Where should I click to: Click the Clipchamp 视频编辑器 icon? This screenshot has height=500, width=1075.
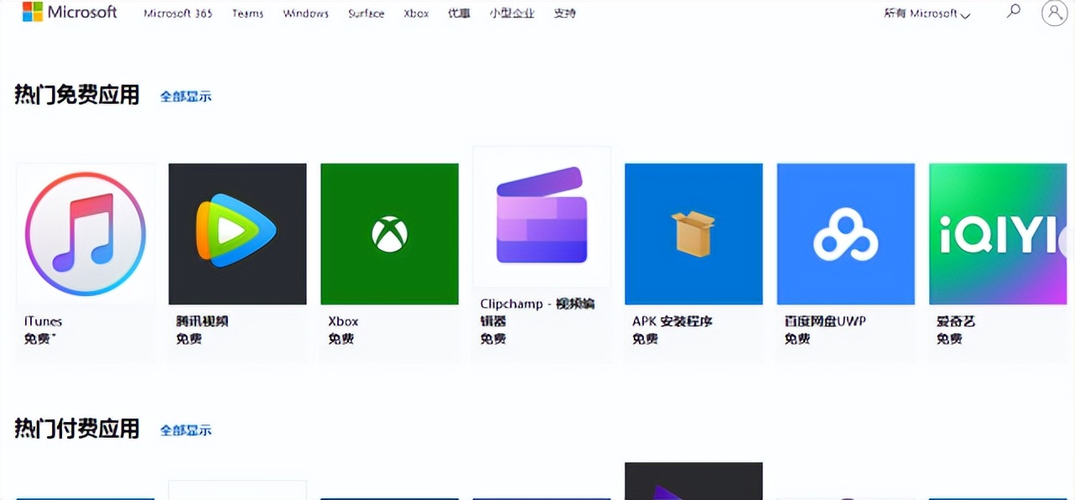pyautogui.click(x=541, y=216)
